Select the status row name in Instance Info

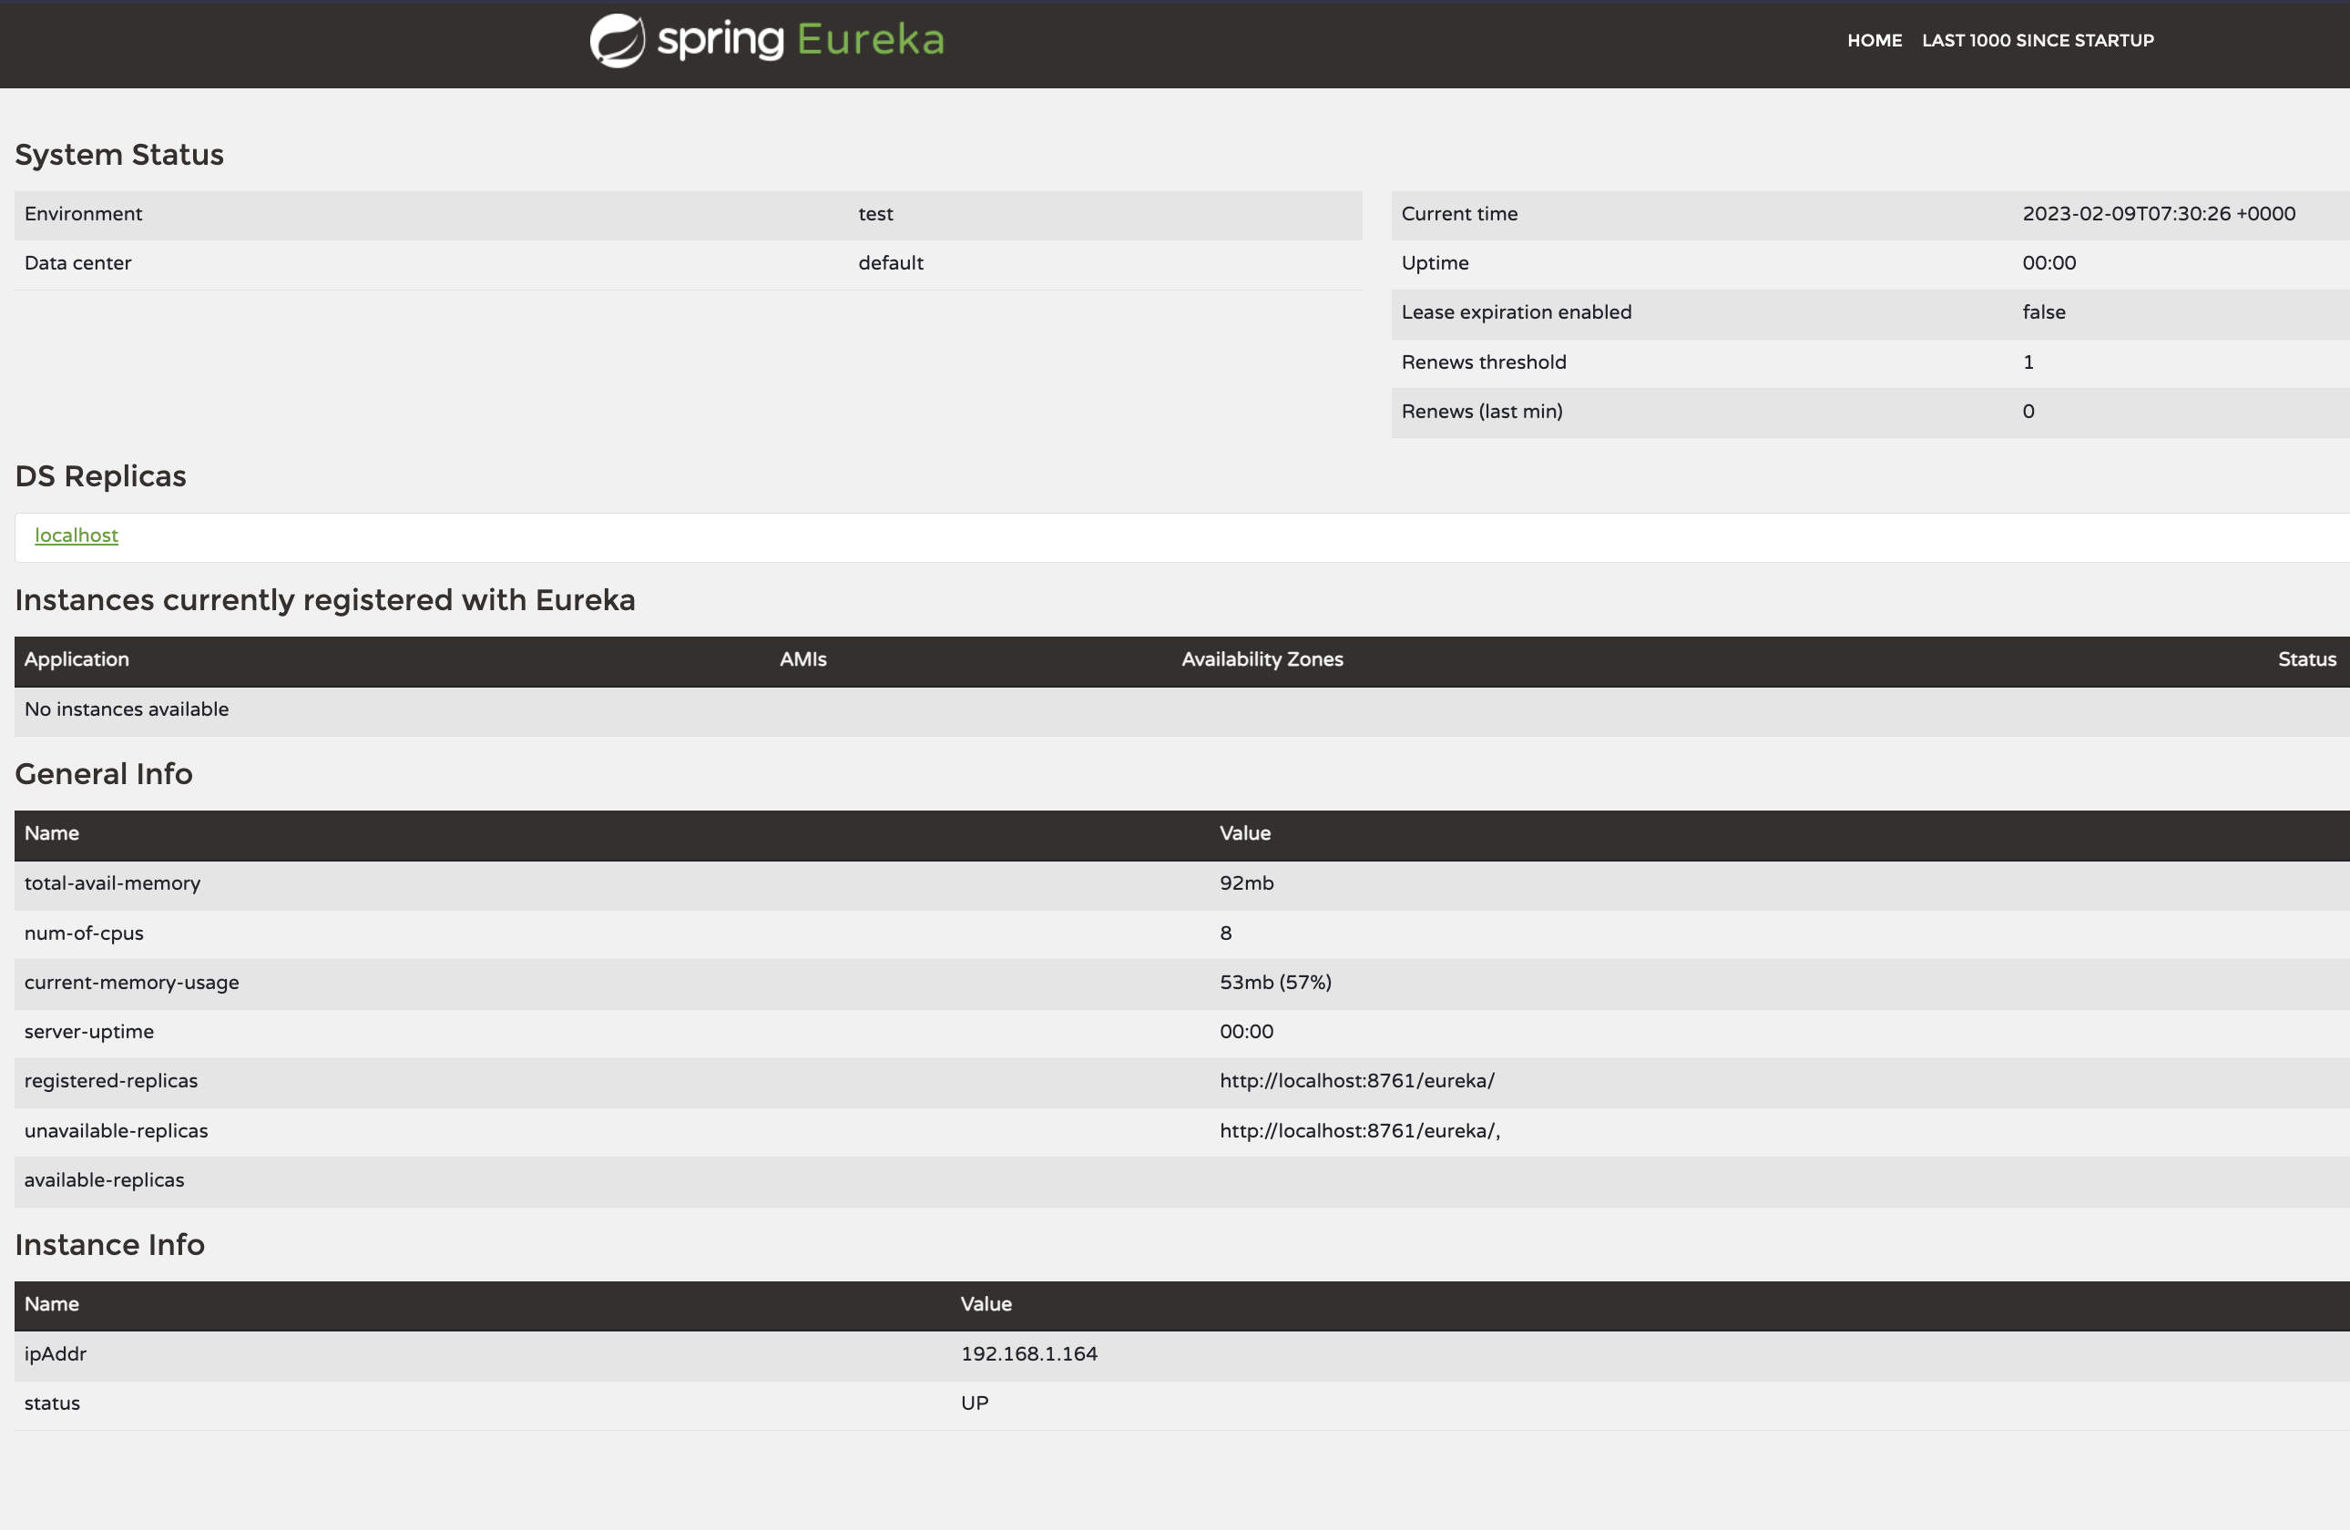[52, 1403]
